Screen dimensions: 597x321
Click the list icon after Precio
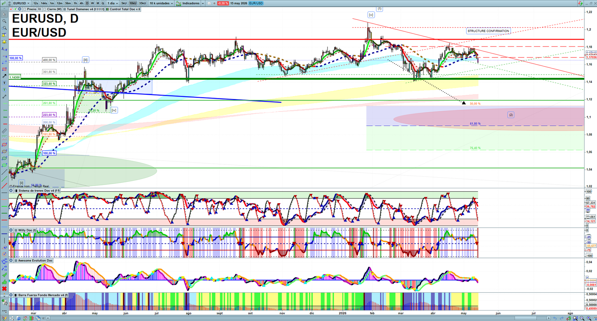click(x=40, y=9)
